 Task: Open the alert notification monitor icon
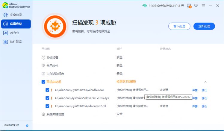[189, 6]
